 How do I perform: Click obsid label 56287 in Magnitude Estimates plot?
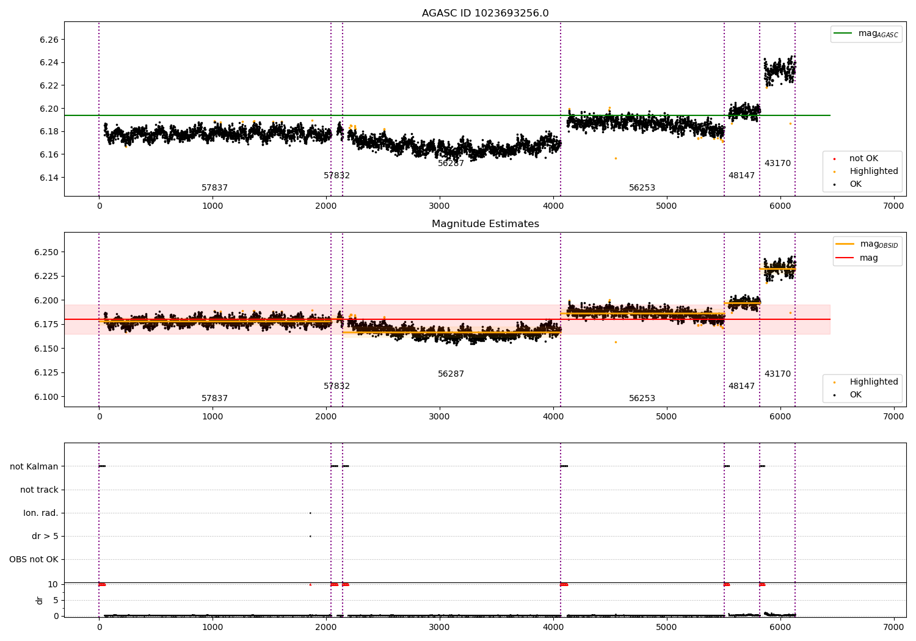(451, 374)
